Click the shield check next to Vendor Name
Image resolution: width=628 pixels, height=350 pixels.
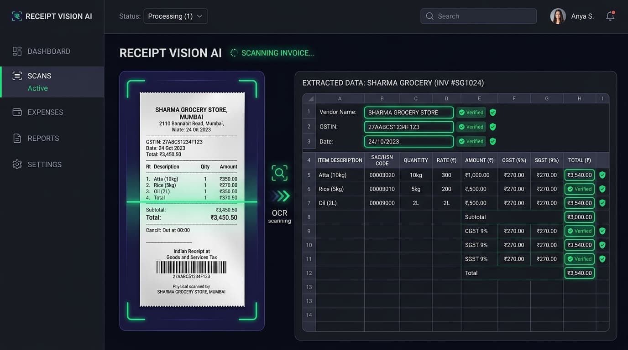pyautogui.click(x=492, y=113)
